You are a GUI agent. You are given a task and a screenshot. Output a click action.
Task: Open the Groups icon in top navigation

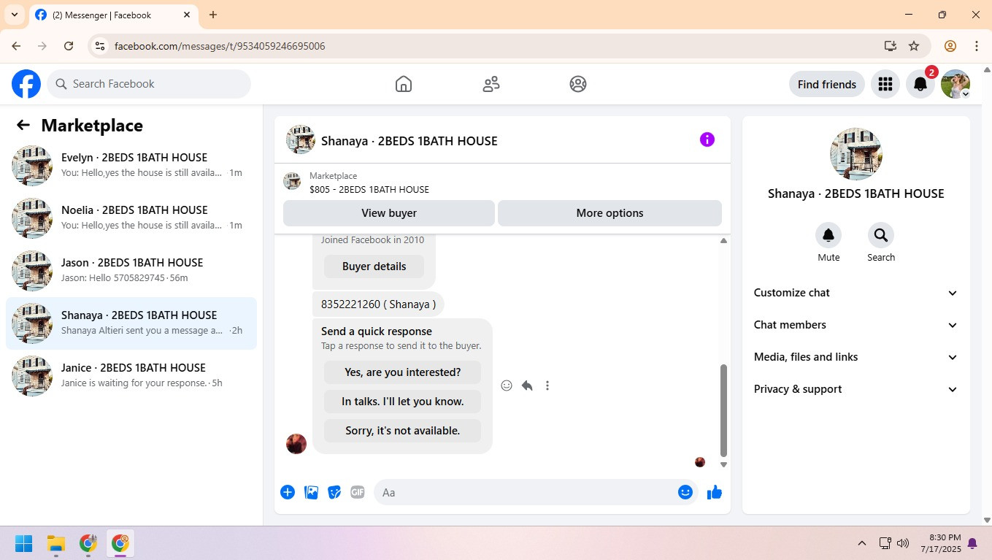[x=578, y=84]
